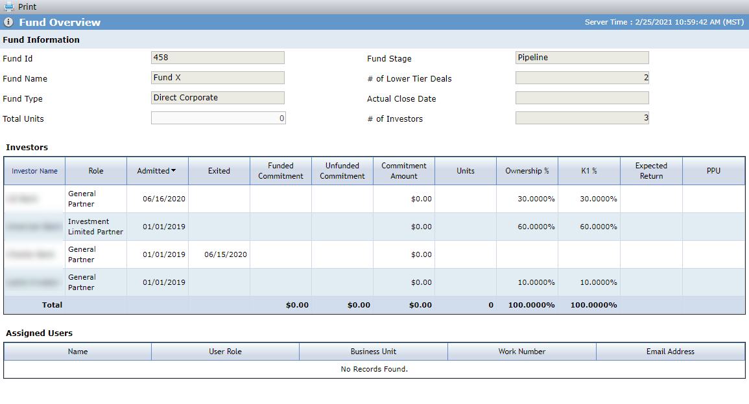The width and height of the screenshot is (749, 404).
Task: Click the K1 % column header
Action: [x=589, y=171]
